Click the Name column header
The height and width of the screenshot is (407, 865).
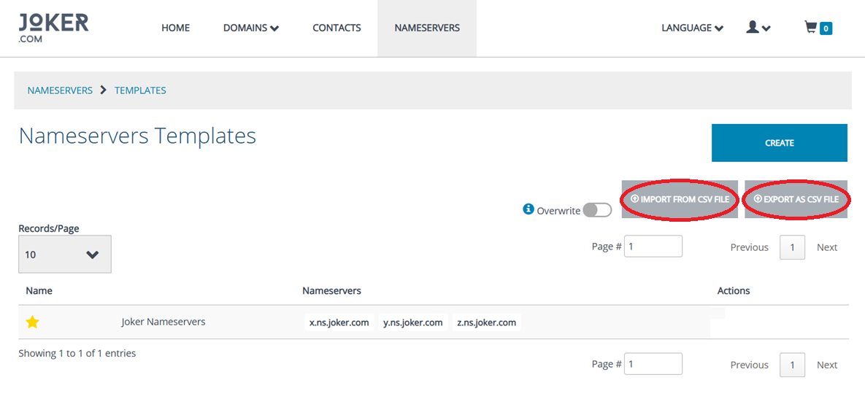pyautogui.click(x=39, y=290)
